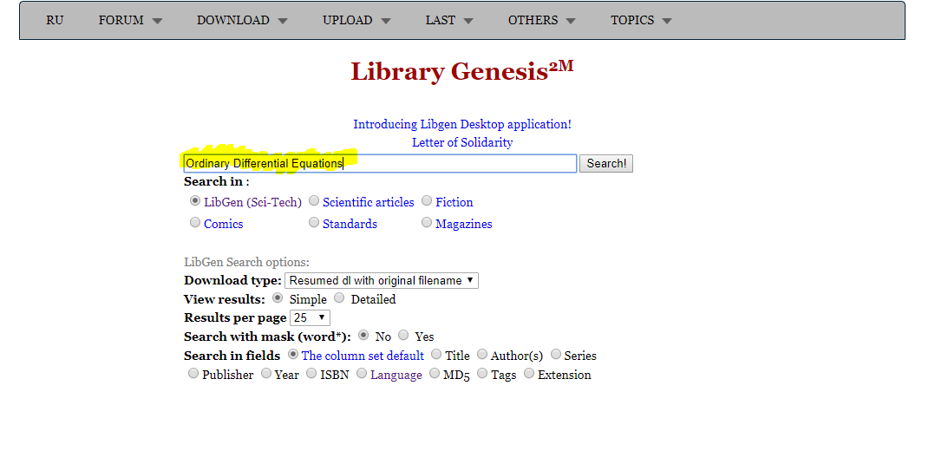Open the DOWNLOAD menu

[x=242, y=20]
